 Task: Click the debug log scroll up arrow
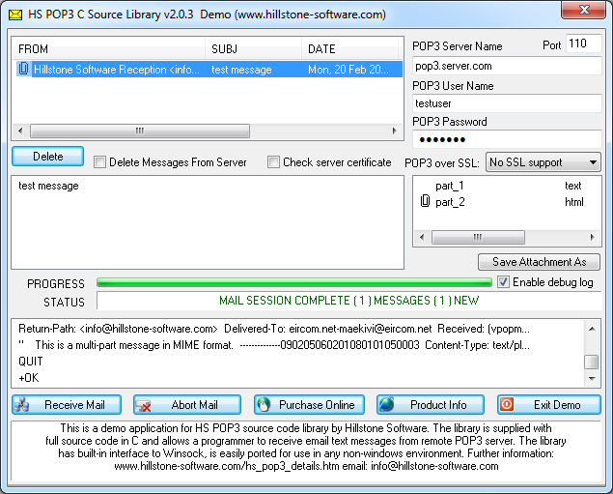(592, 329)
